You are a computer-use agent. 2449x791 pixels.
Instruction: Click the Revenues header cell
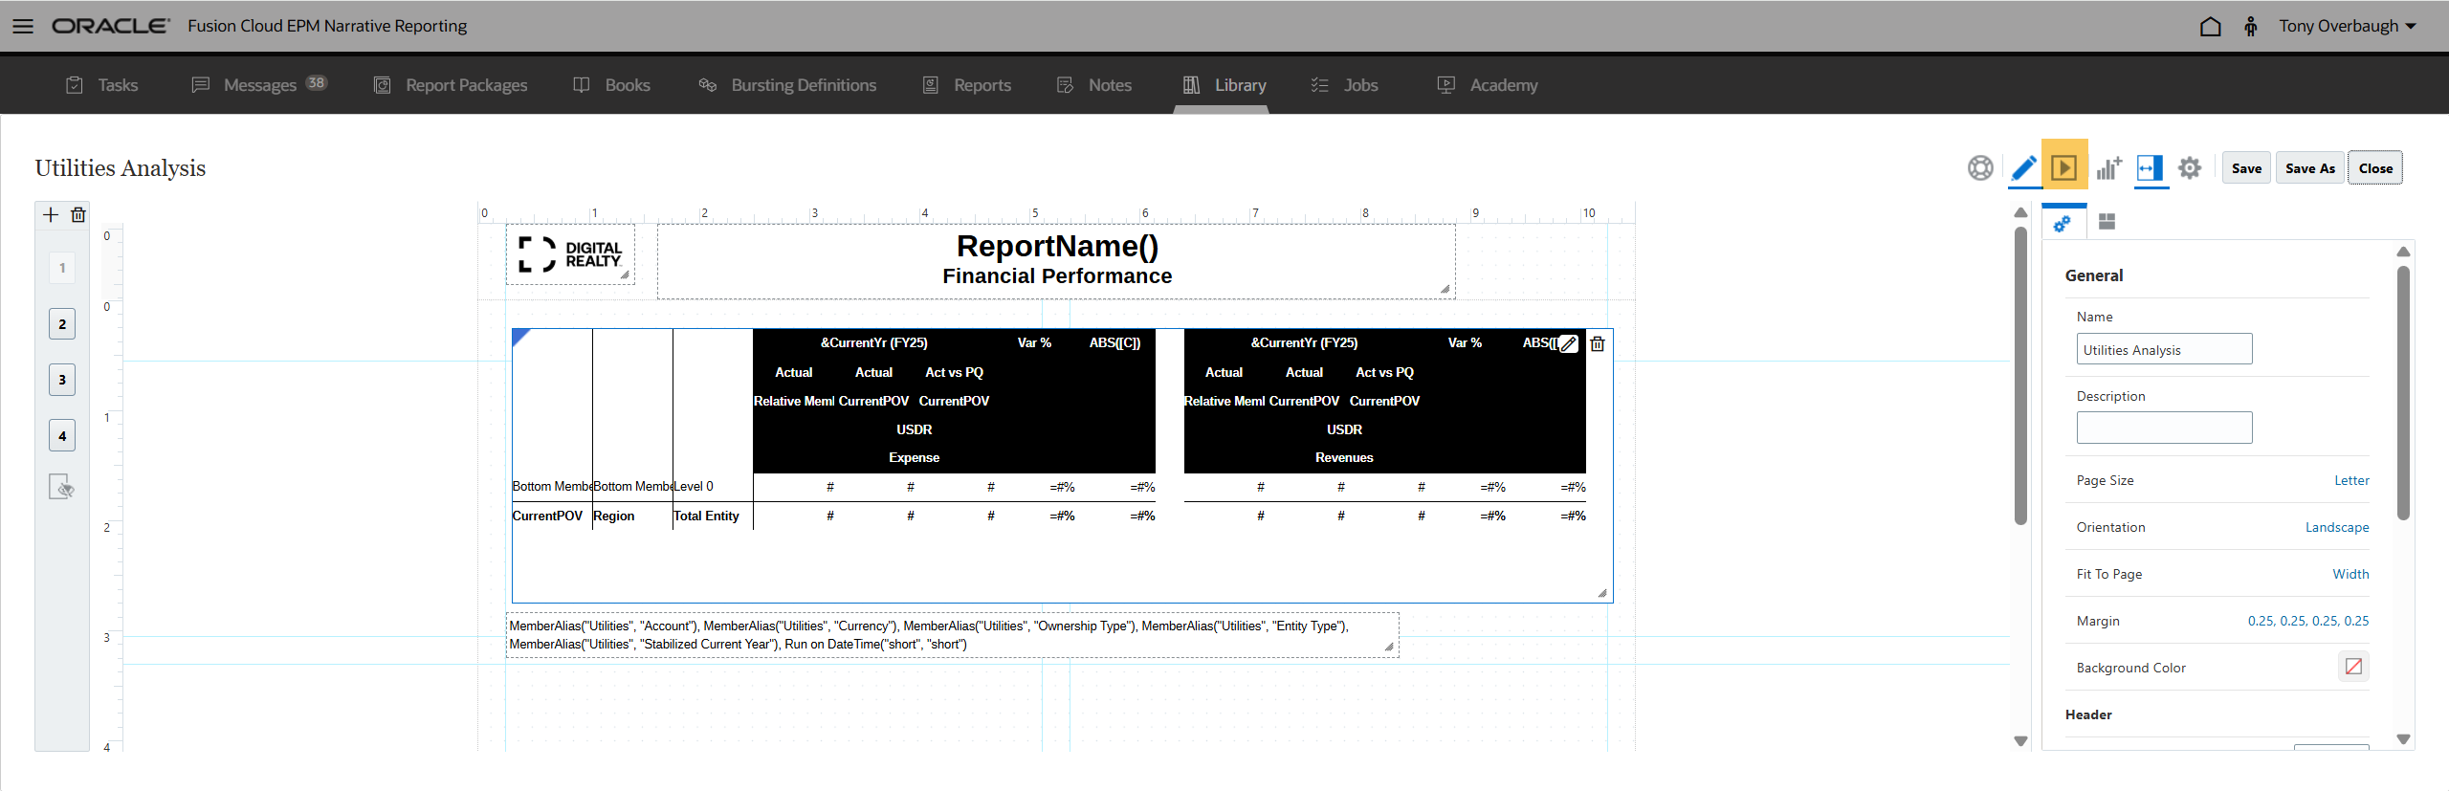(x=1344, y=458)
